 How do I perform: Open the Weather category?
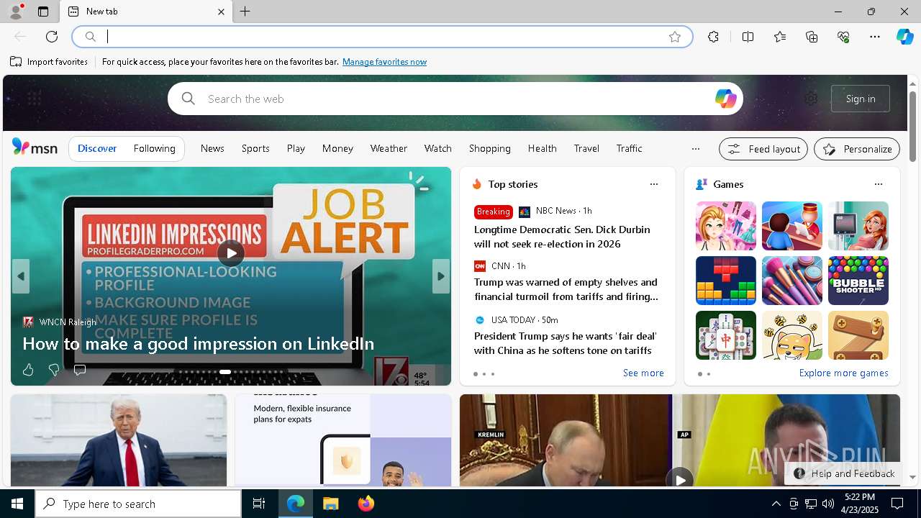(x=389, y=148)
